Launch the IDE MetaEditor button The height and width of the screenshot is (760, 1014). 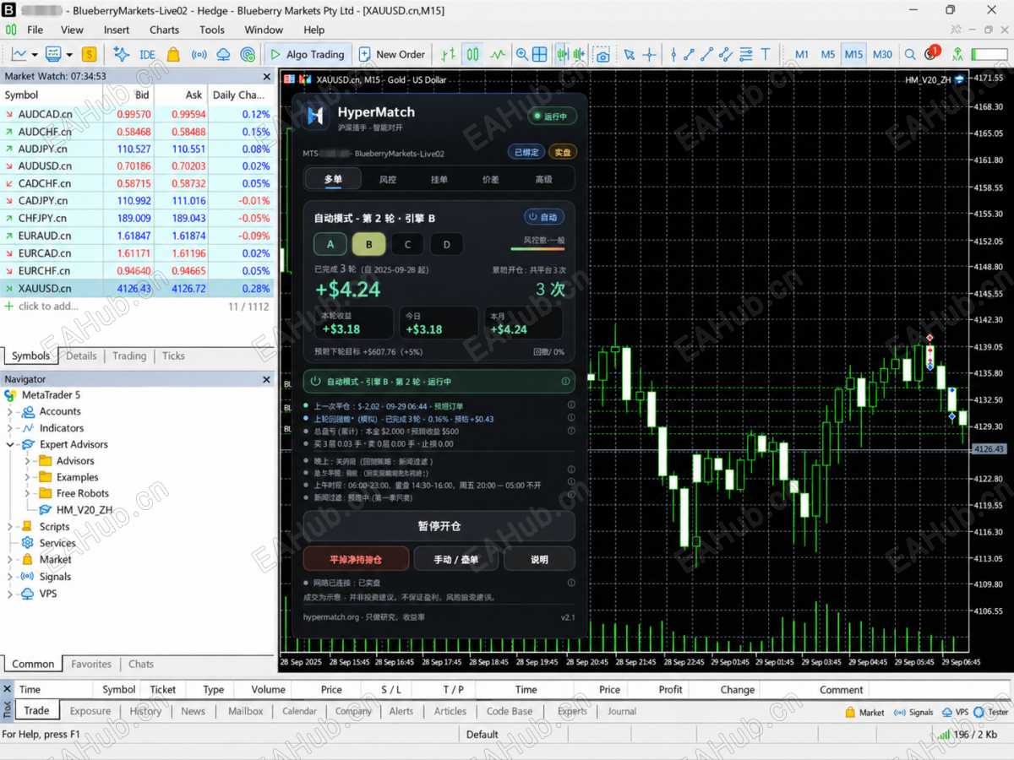click(147, 54)
